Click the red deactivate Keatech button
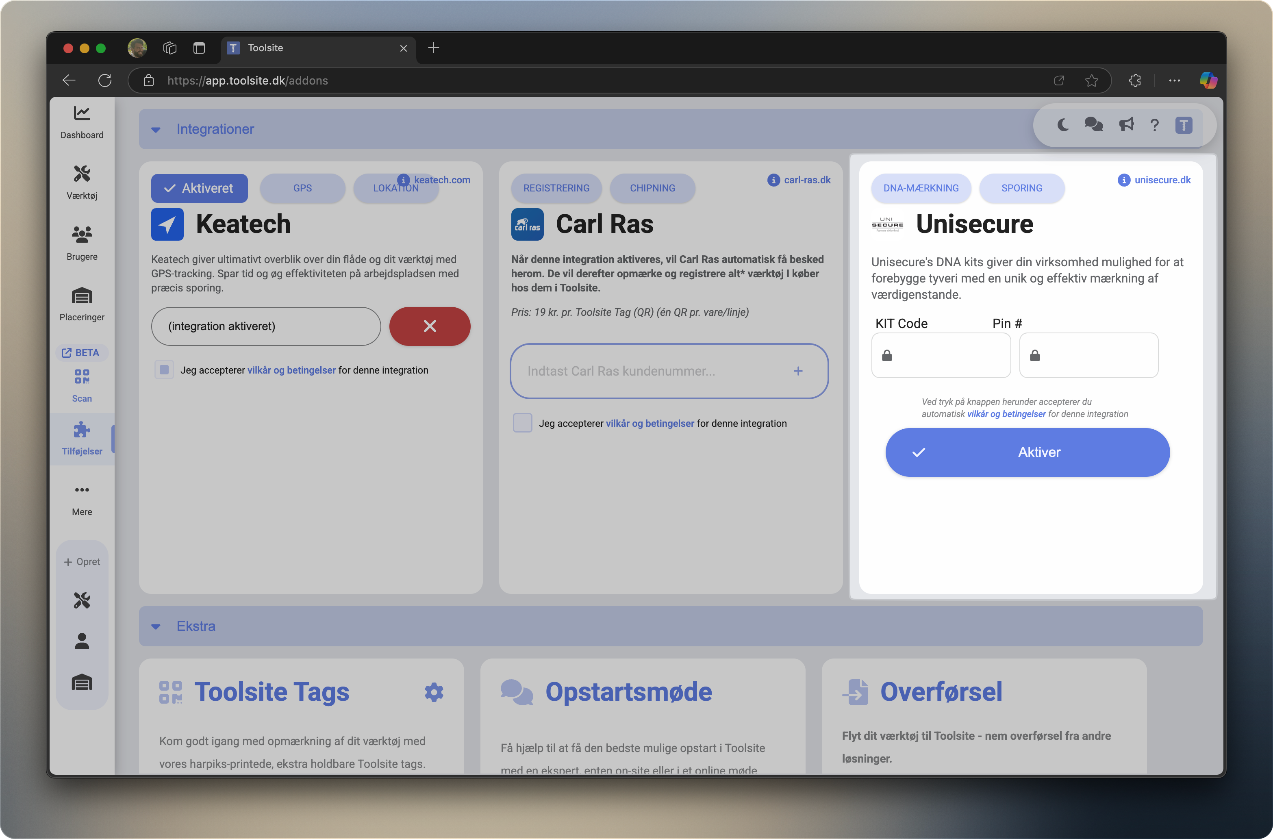This screenshot has height=839, width=1273. pyautogui.click(x=430, y=326)
